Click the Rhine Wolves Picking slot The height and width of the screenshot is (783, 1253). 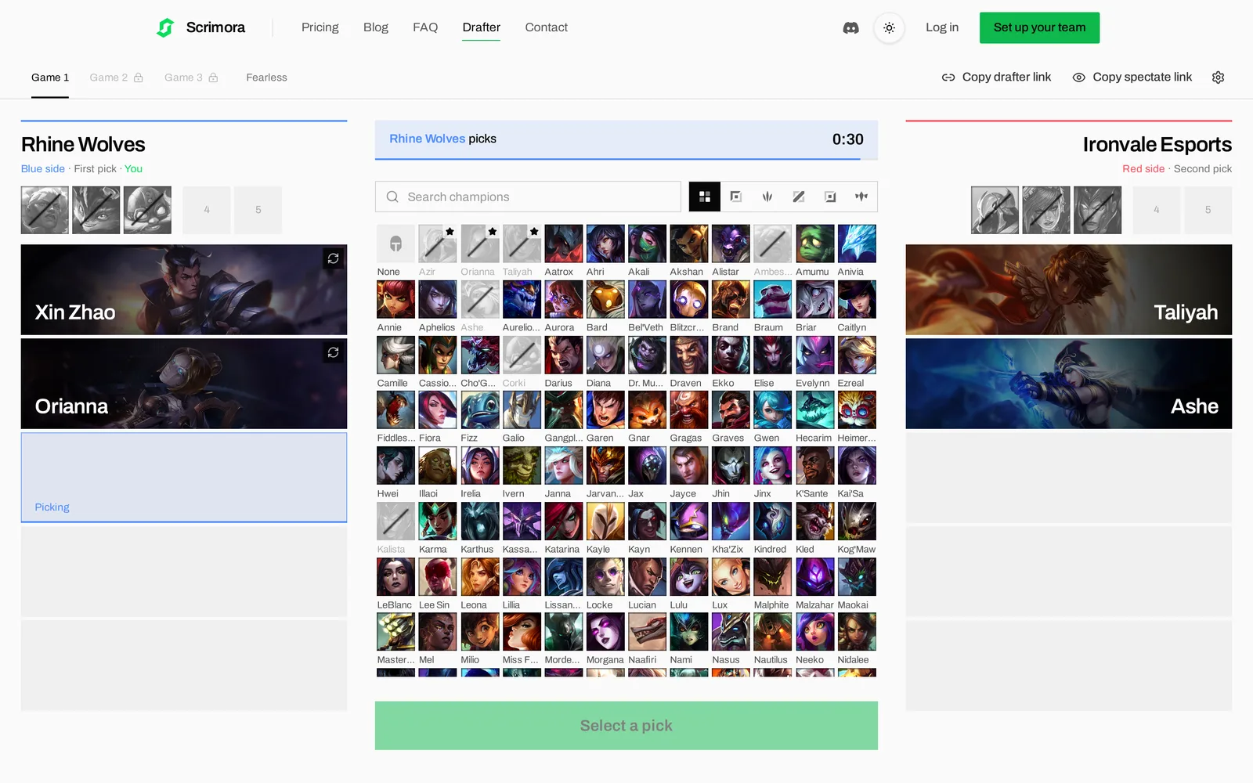point(184,478)
